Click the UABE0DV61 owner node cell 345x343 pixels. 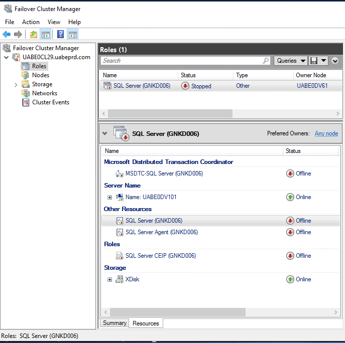312,86
